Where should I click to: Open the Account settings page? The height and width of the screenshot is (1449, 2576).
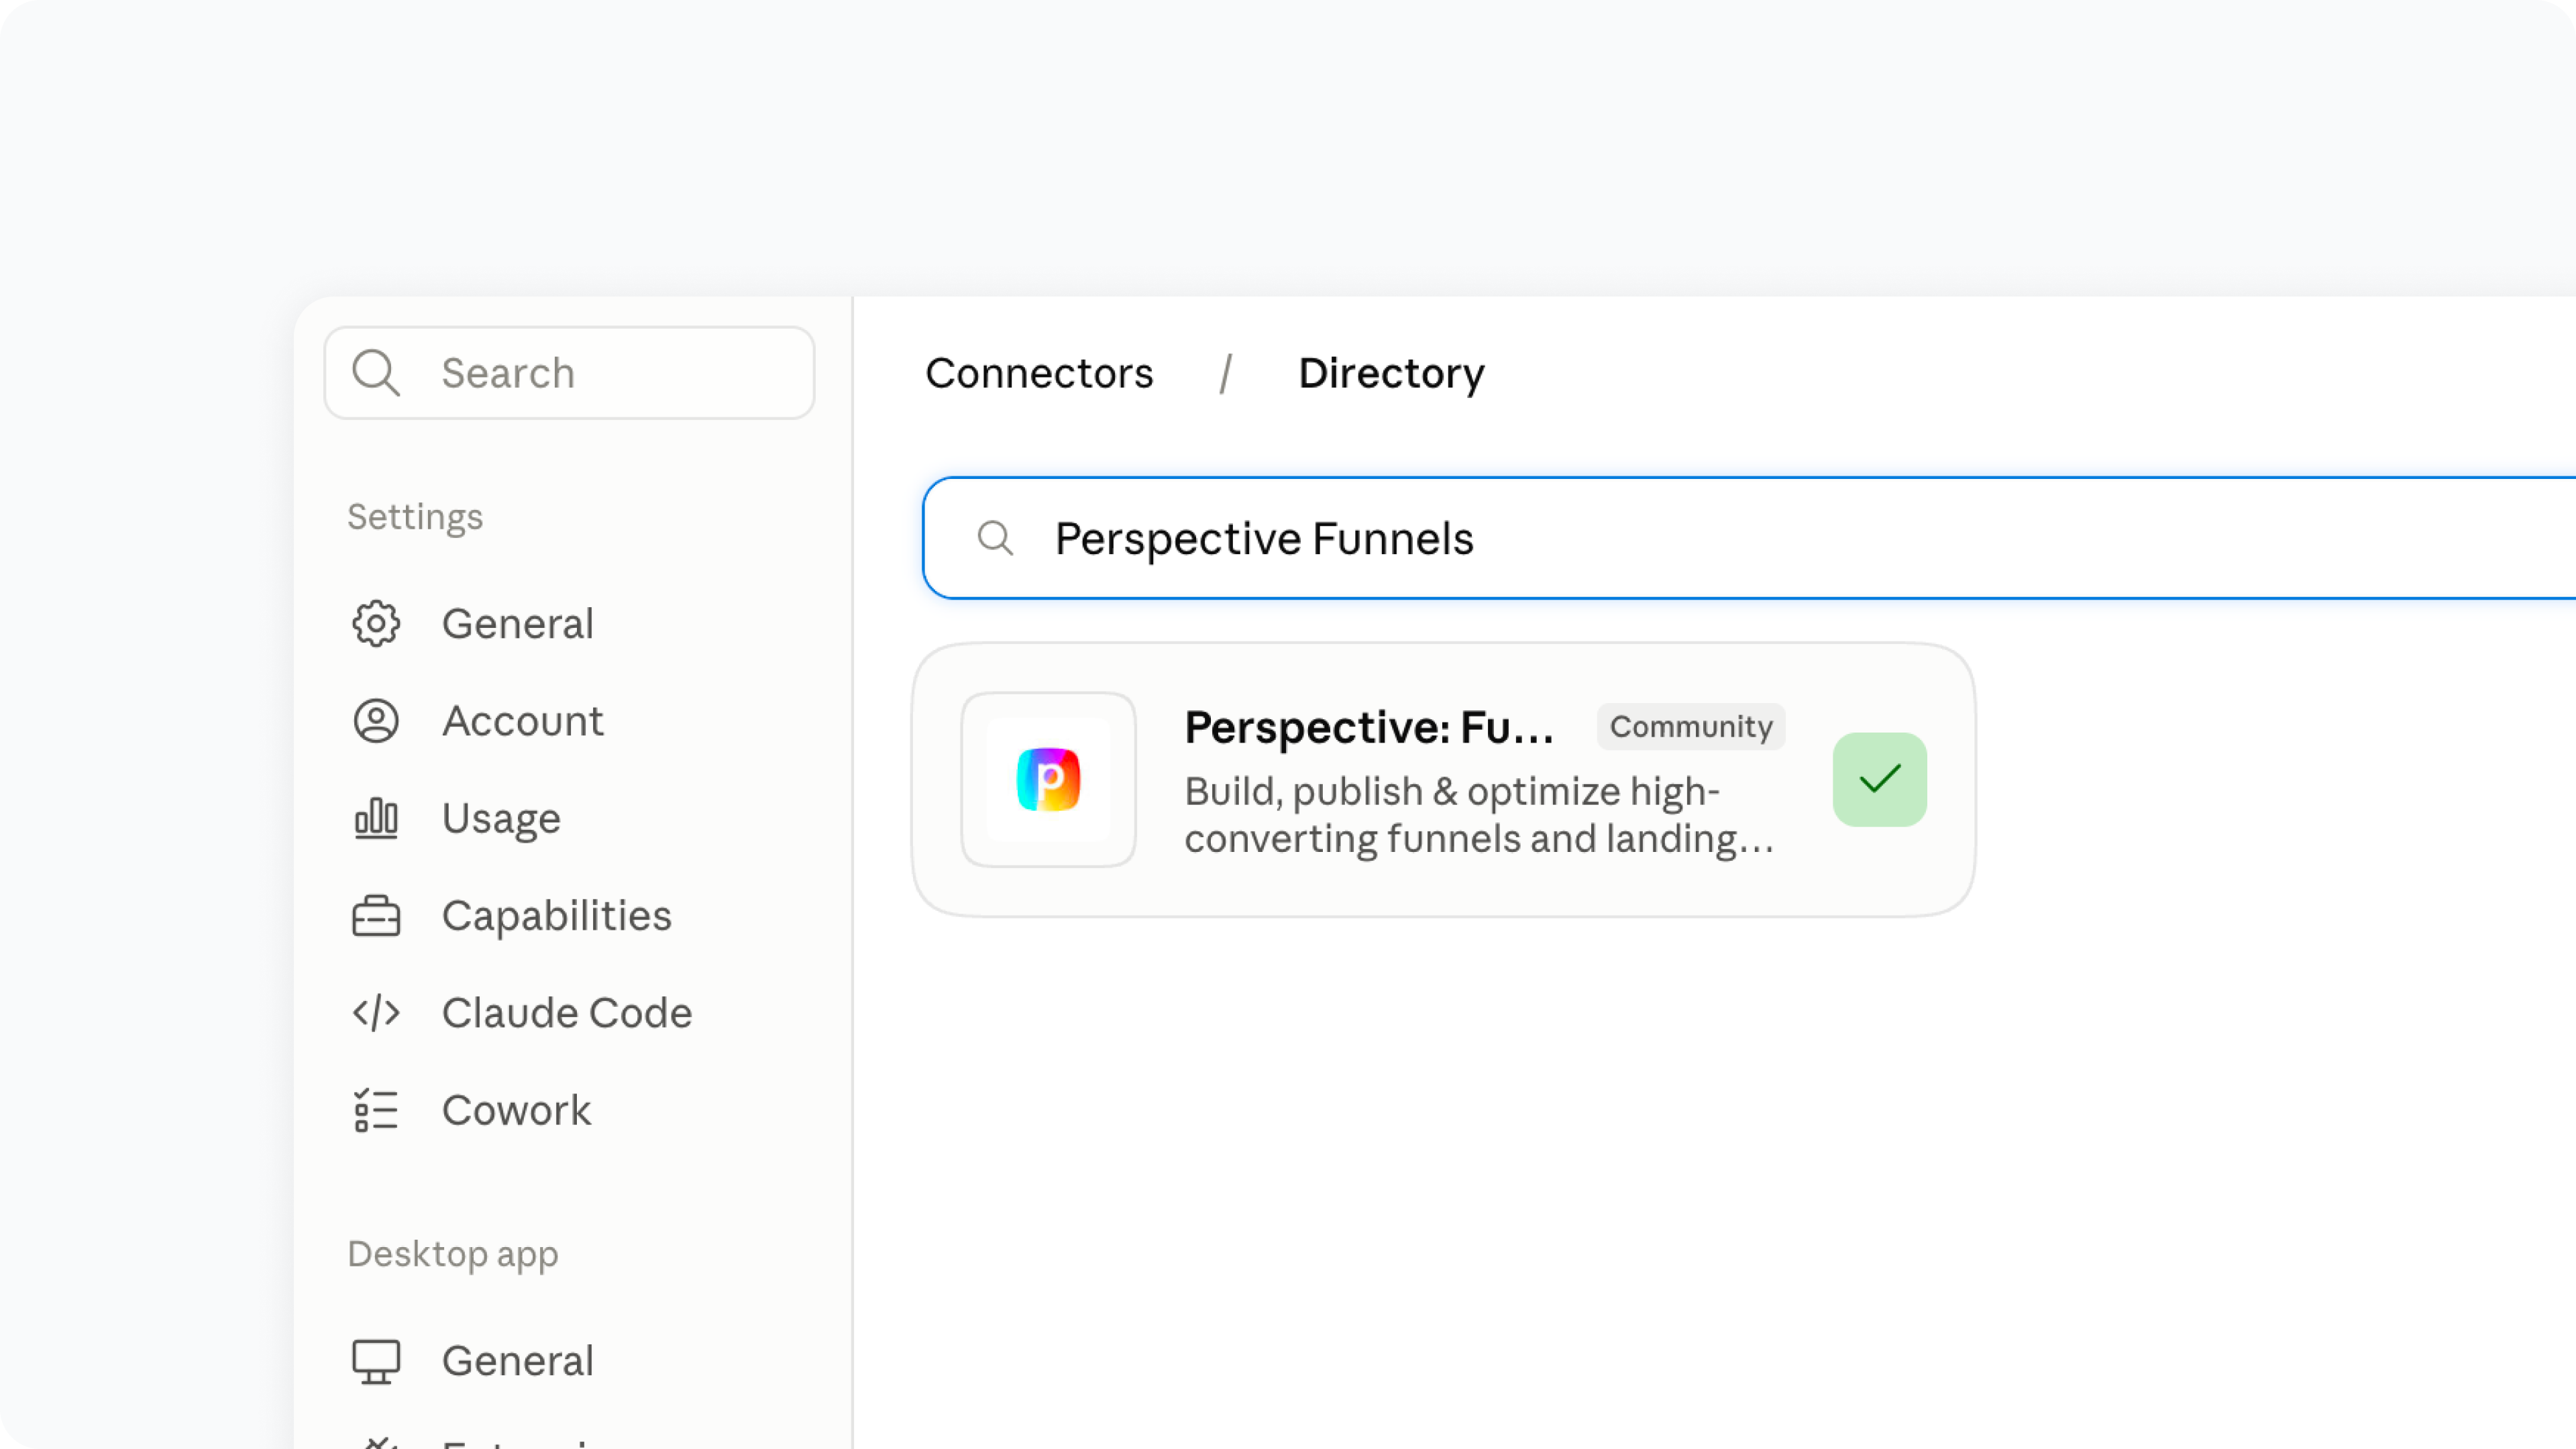(523, 721)
